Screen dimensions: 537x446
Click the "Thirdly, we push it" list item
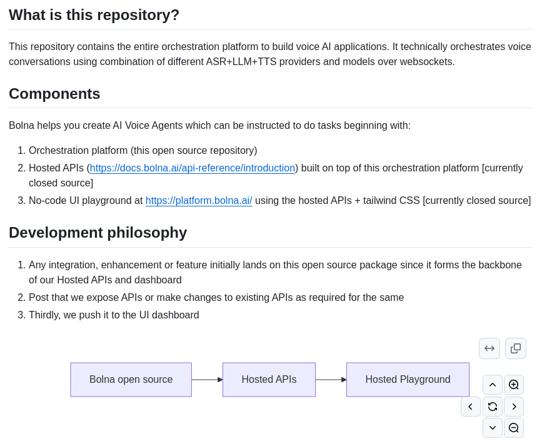[114, 315]
